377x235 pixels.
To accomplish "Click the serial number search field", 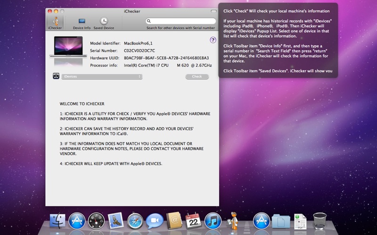I will [180, 21].
